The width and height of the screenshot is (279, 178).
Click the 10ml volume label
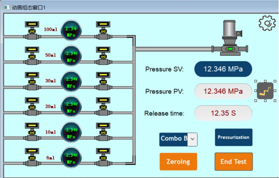tap(50, 132)
